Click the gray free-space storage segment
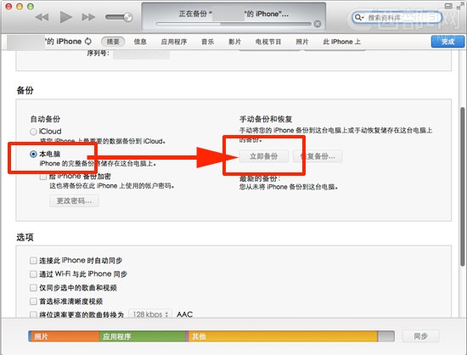 pyautogui.click(x=386, y=336)
